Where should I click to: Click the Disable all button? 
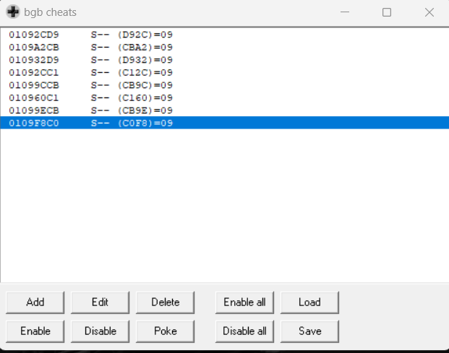point(244,331)
